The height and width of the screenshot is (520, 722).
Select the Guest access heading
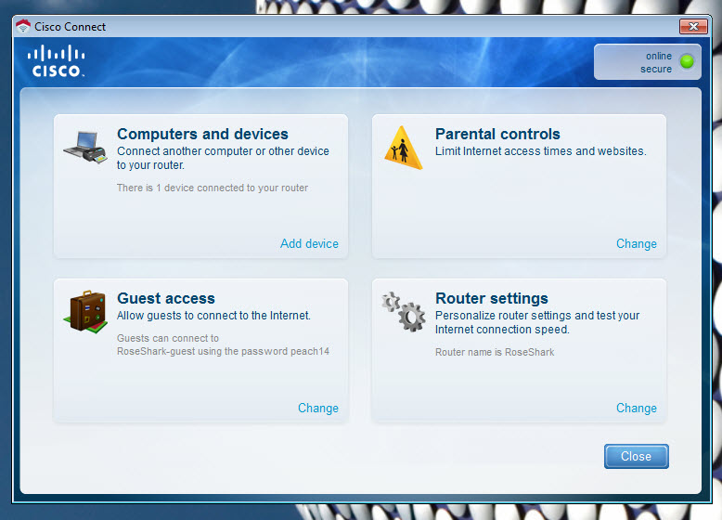[166, 298]
